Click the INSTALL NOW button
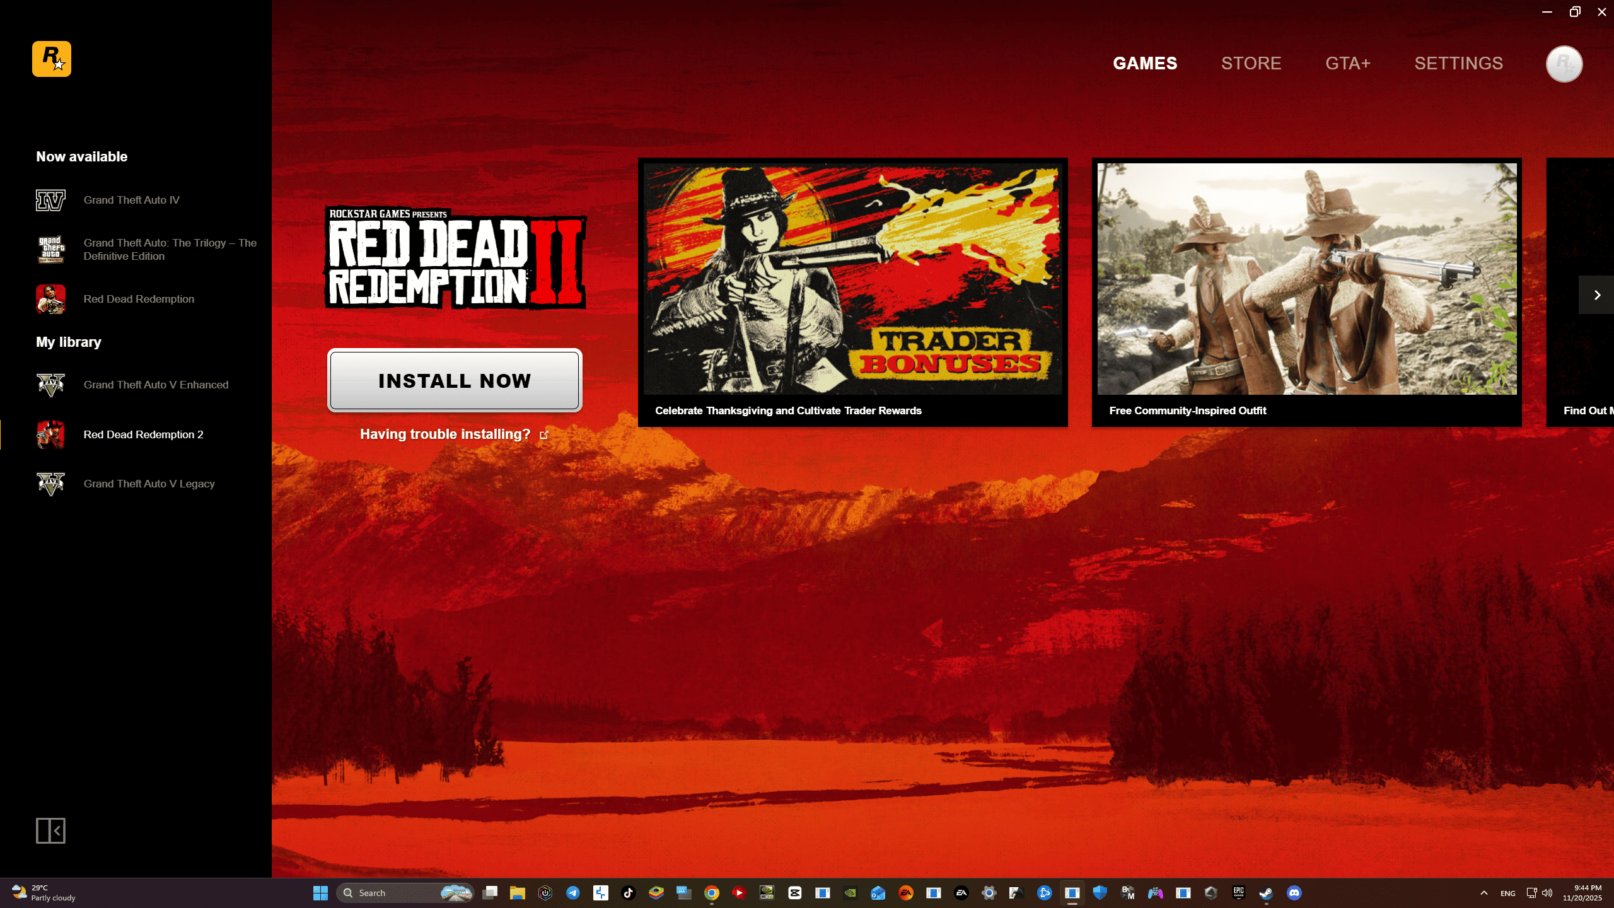 [455, 381]
